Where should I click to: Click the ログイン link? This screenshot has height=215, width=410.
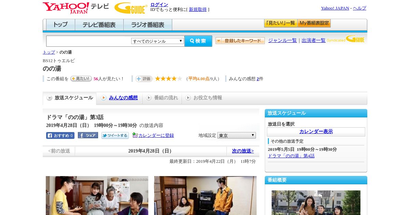click(x=159, y=4)
